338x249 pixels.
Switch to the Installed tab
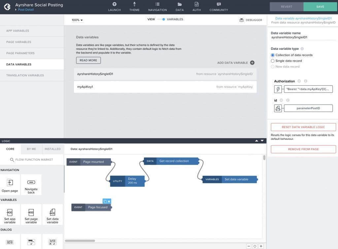pyautogui.click(x=52, y=149)
